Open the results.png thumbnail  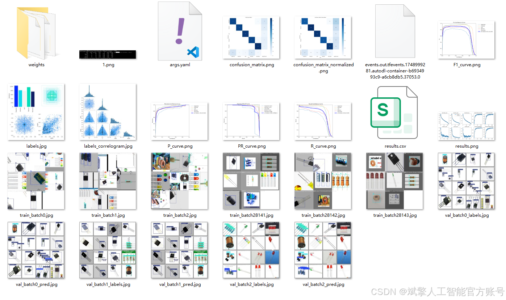pos(467,126)
